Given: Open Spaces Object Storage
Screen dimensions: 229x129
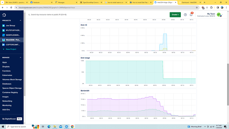Looking at the screenshot, I should click(x=12, y=88).
